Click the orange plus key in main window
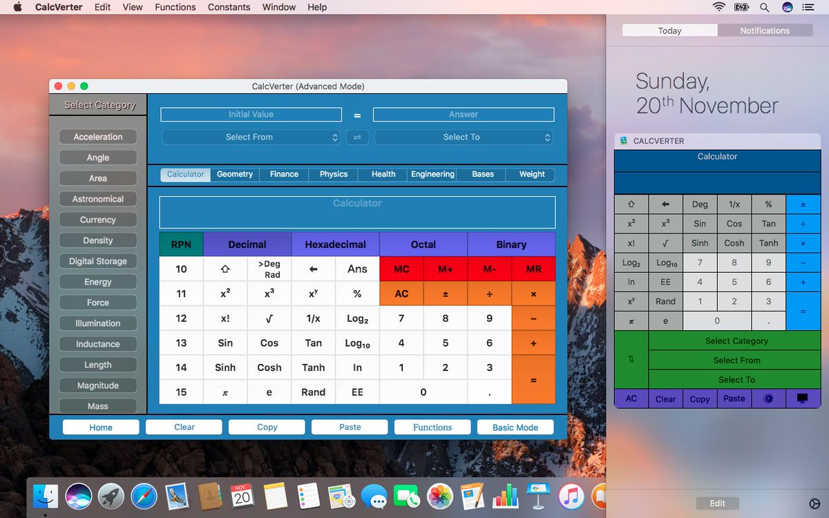Screen dimensions: 829x518 pyautogui.click(x=534, y=343)
